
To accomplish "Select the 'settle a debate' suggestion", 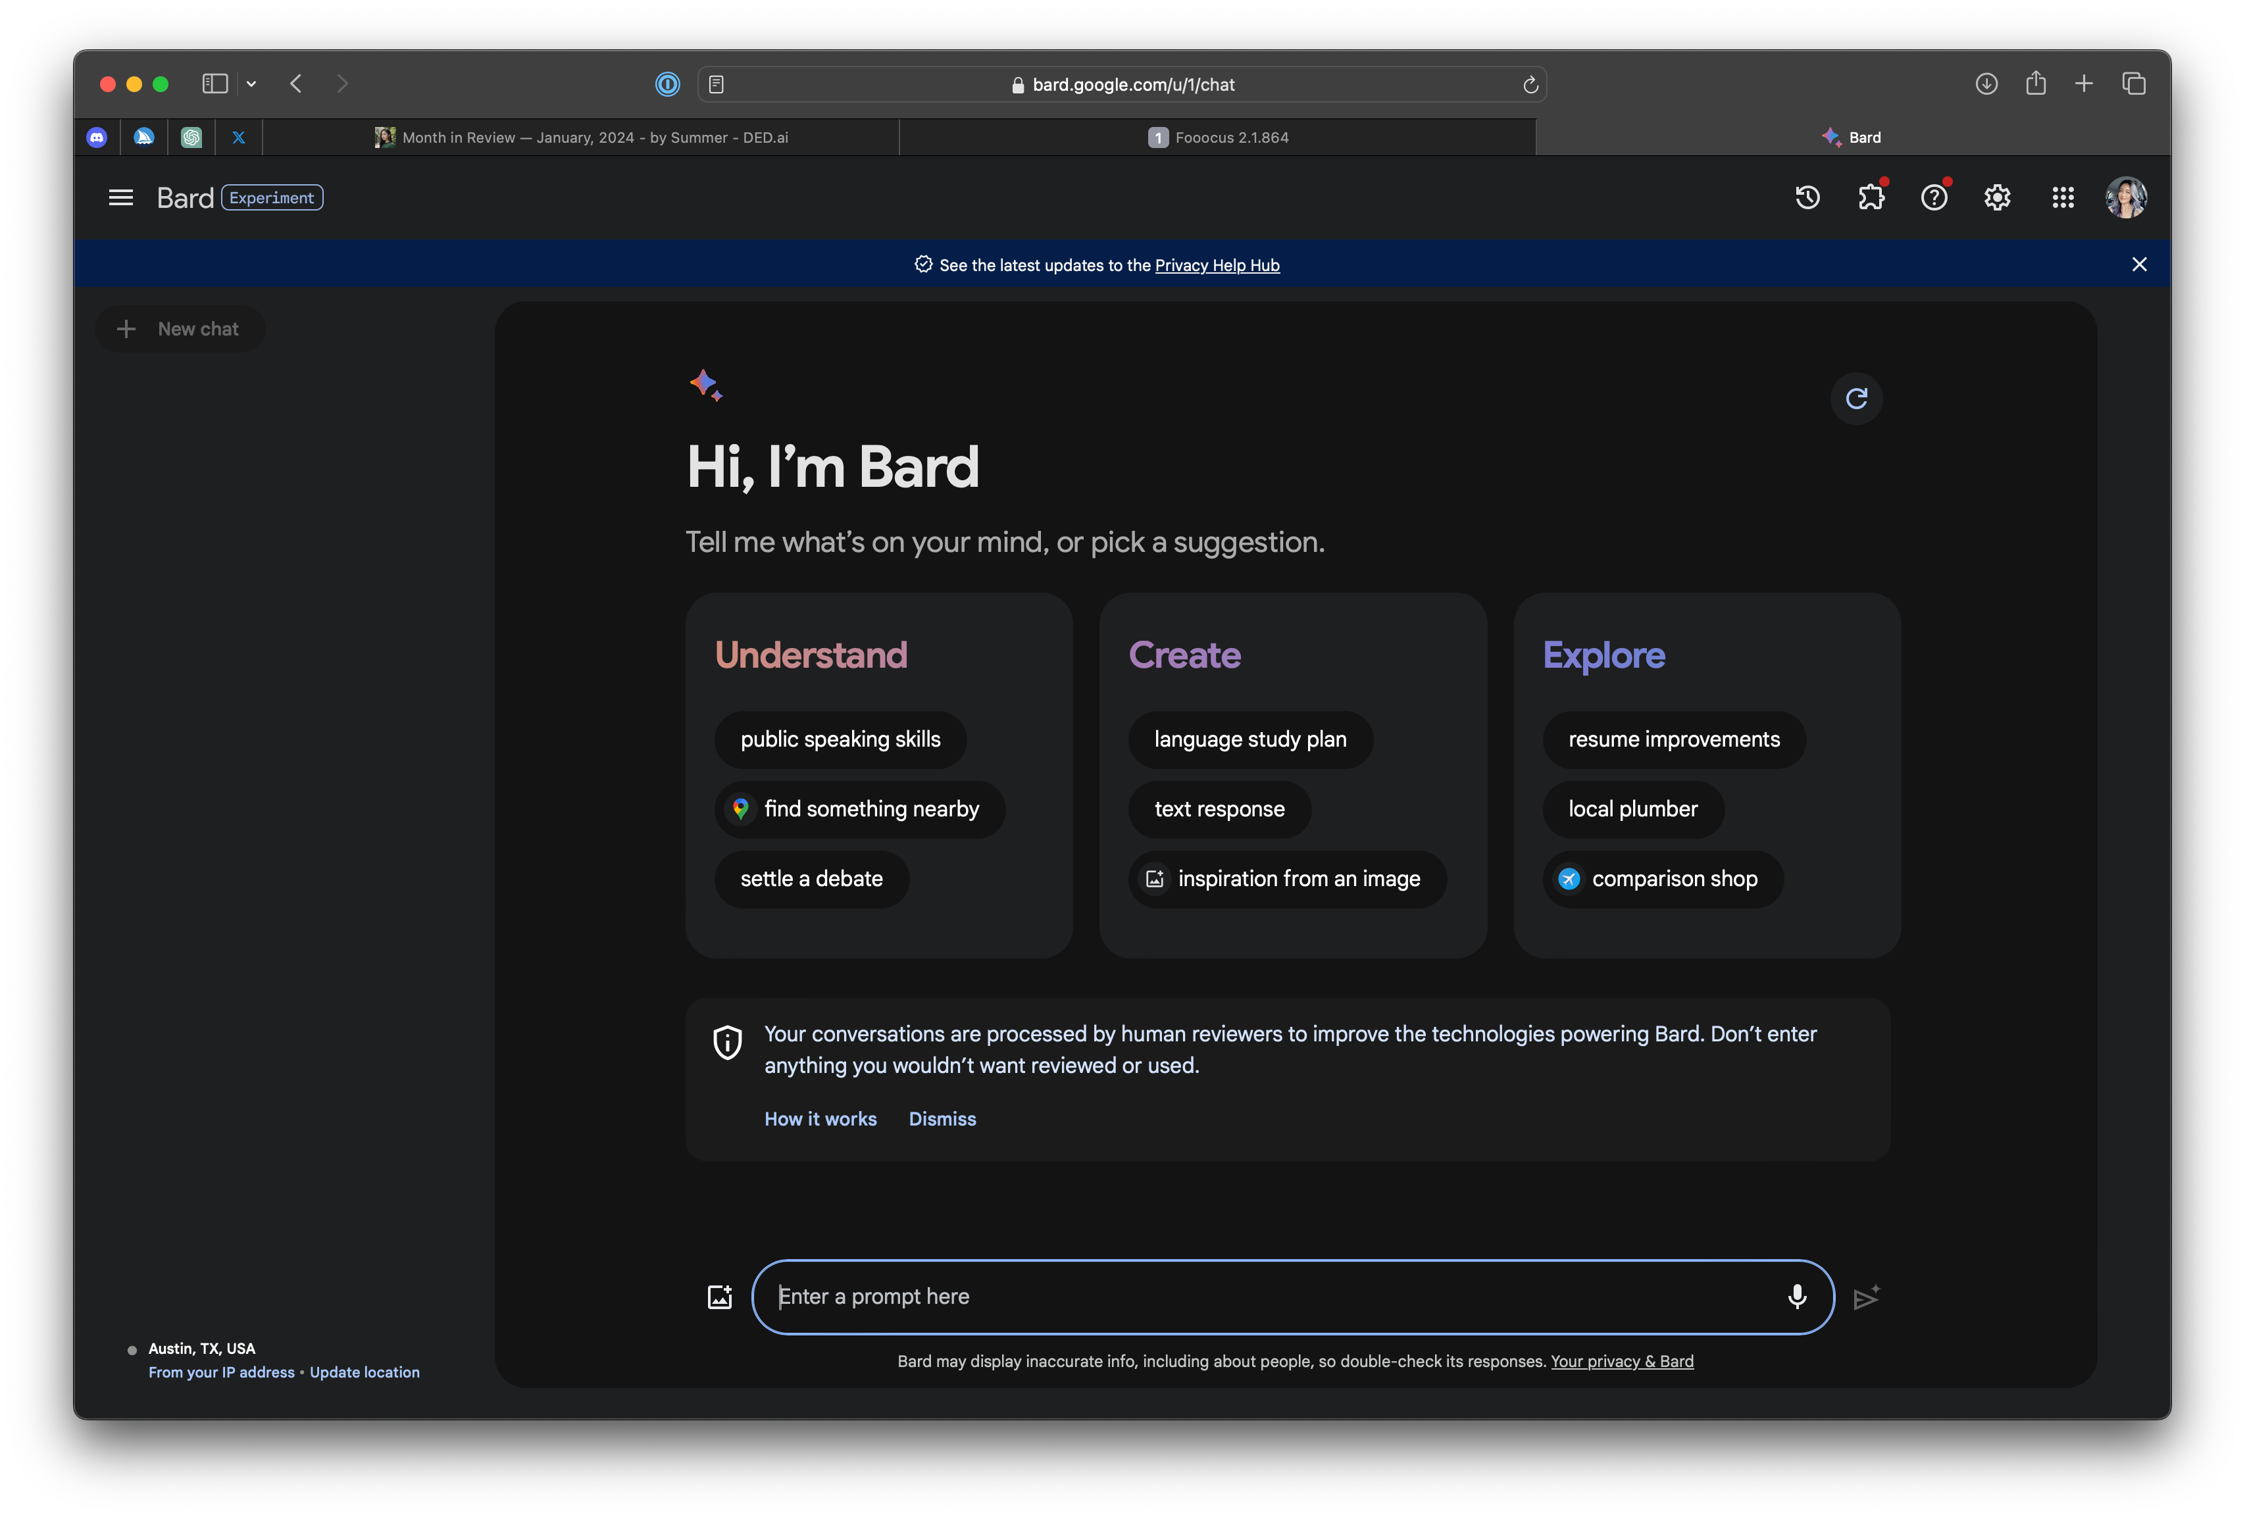I will click(x=811, y=879).
